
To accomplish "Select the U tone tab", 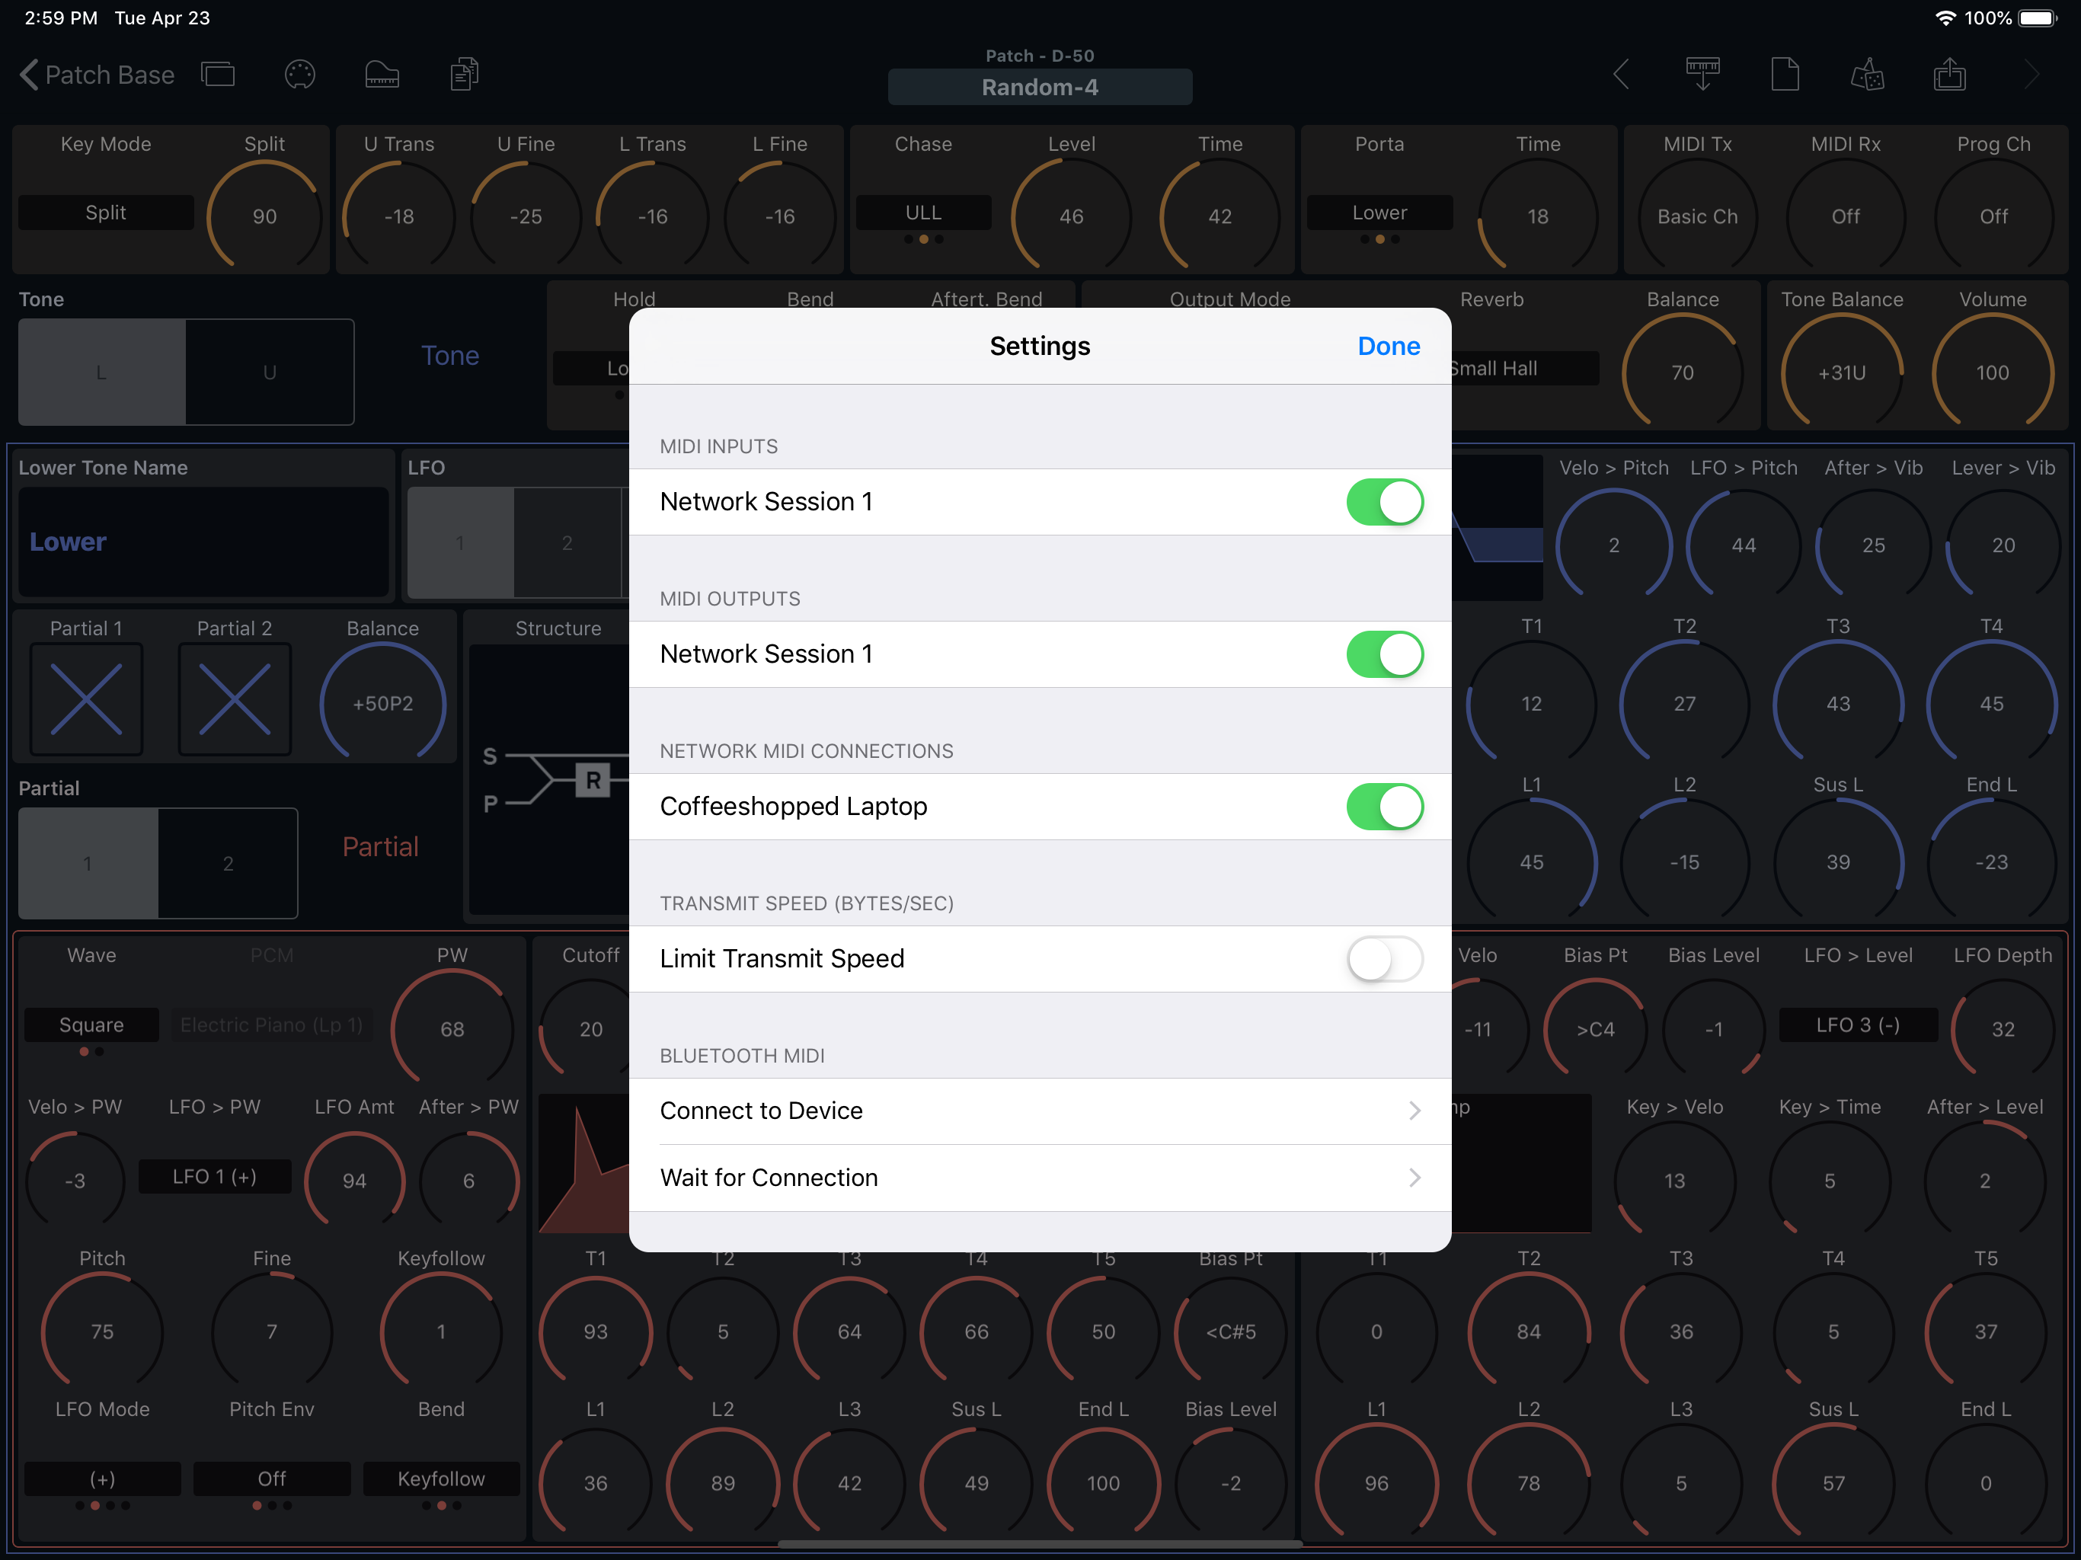I will coord(269,372).
